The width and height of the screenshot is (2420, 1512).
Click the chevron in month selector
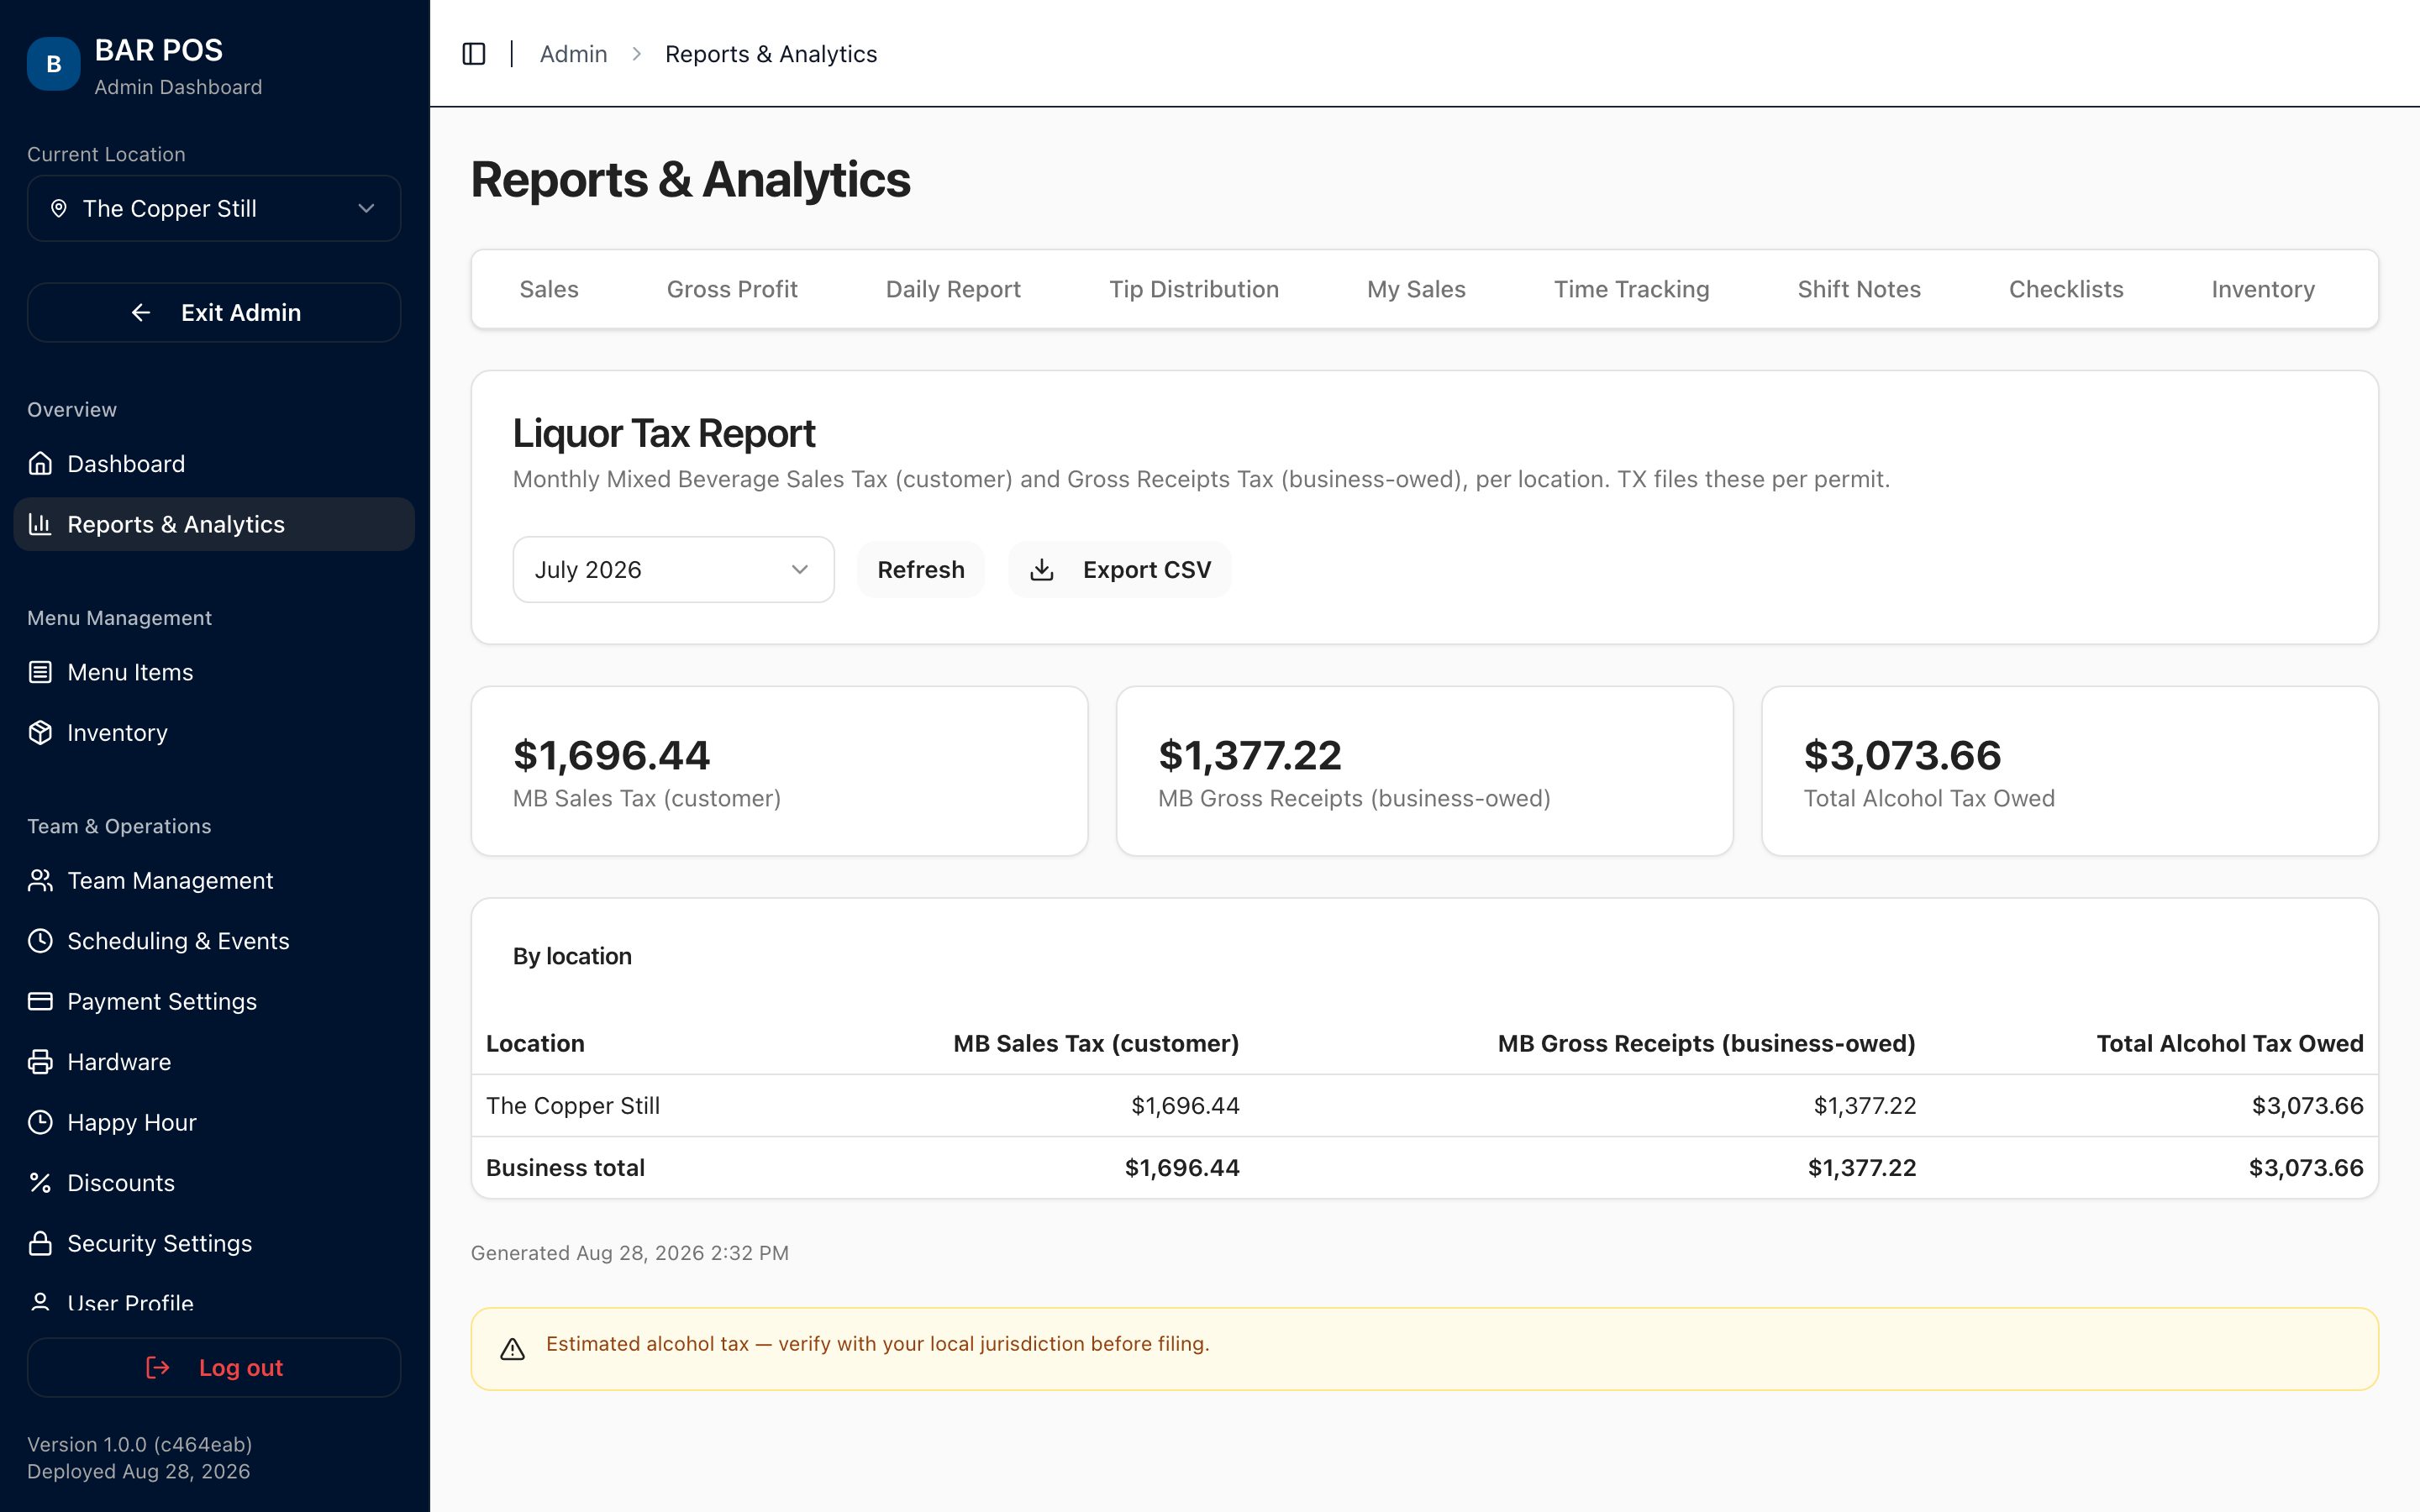799,569
